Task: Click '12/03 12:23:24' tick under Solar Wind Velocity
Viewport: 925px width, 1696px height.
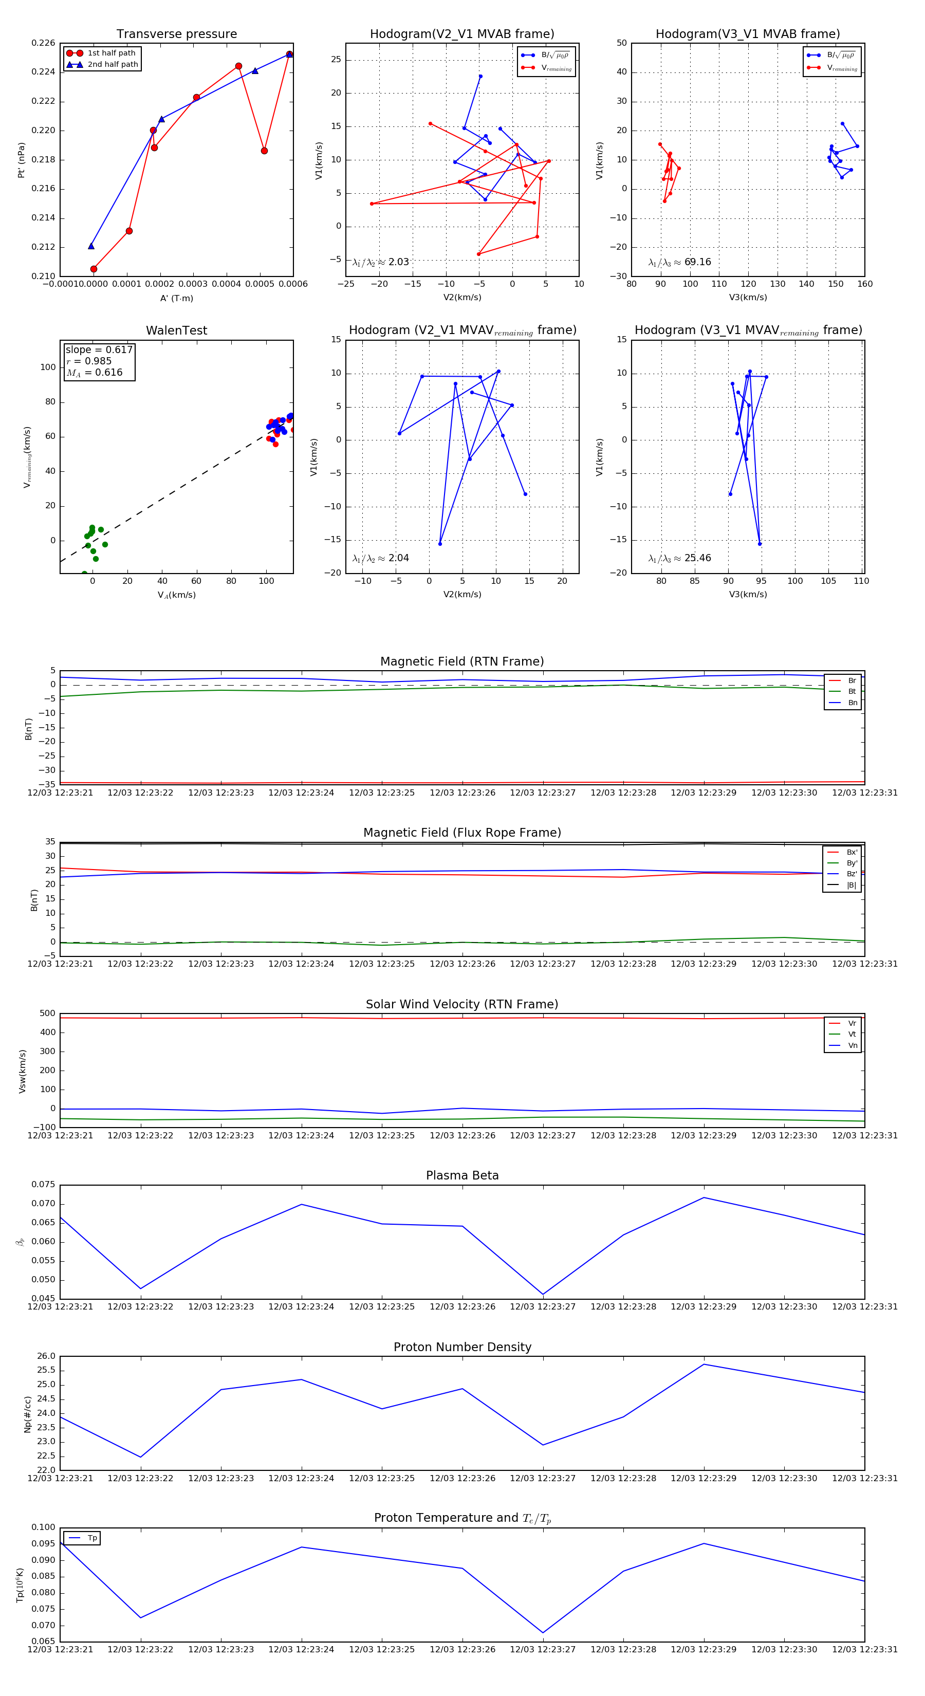Action: tap(301, 1135)
